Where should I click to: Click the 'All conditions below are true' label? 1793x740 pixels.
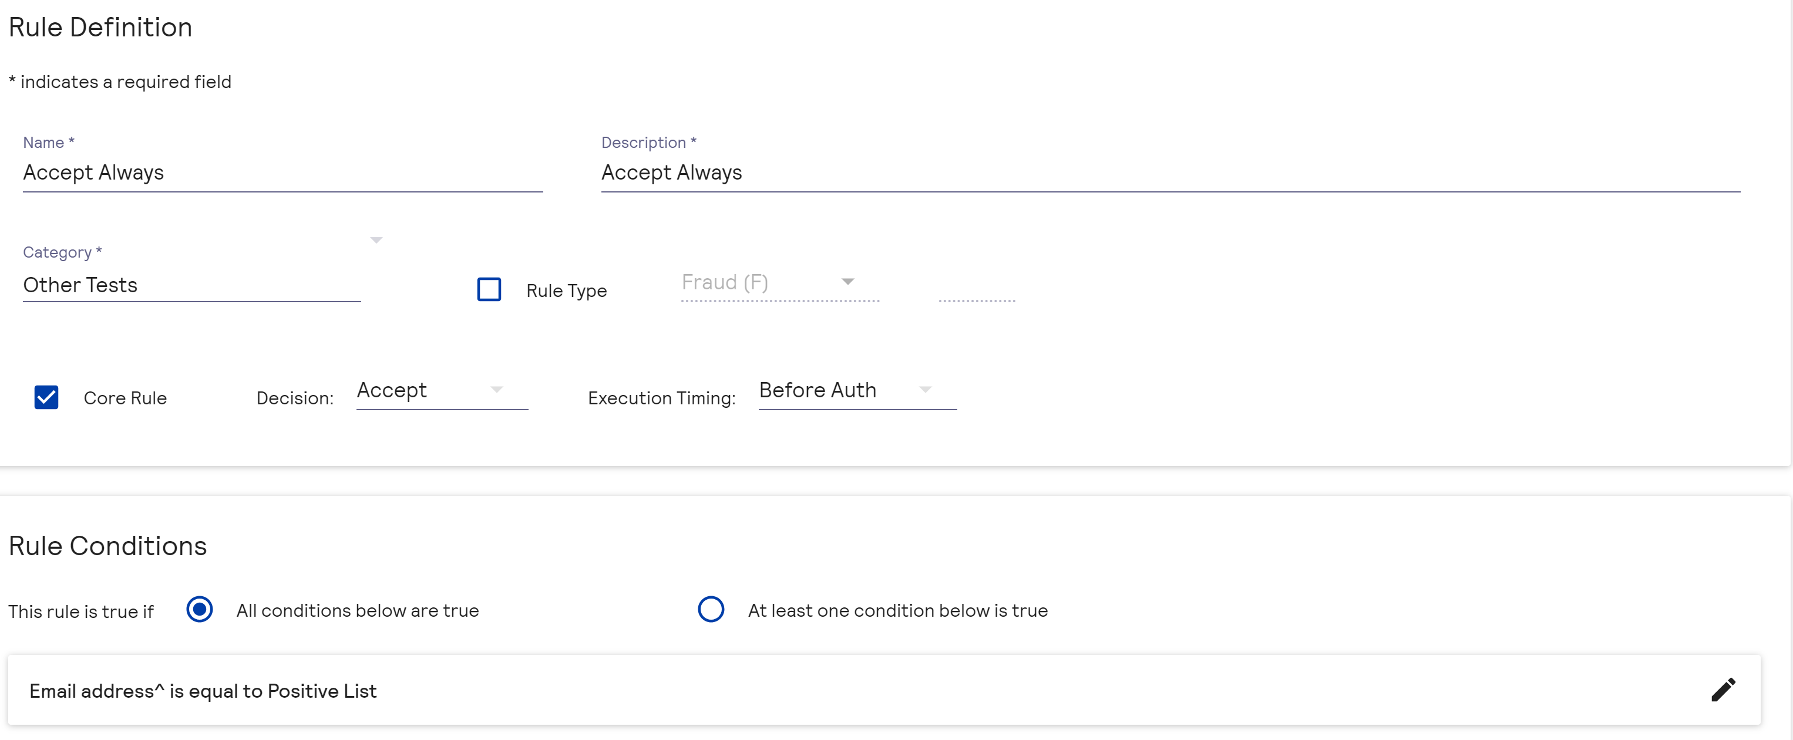[357, 610]
